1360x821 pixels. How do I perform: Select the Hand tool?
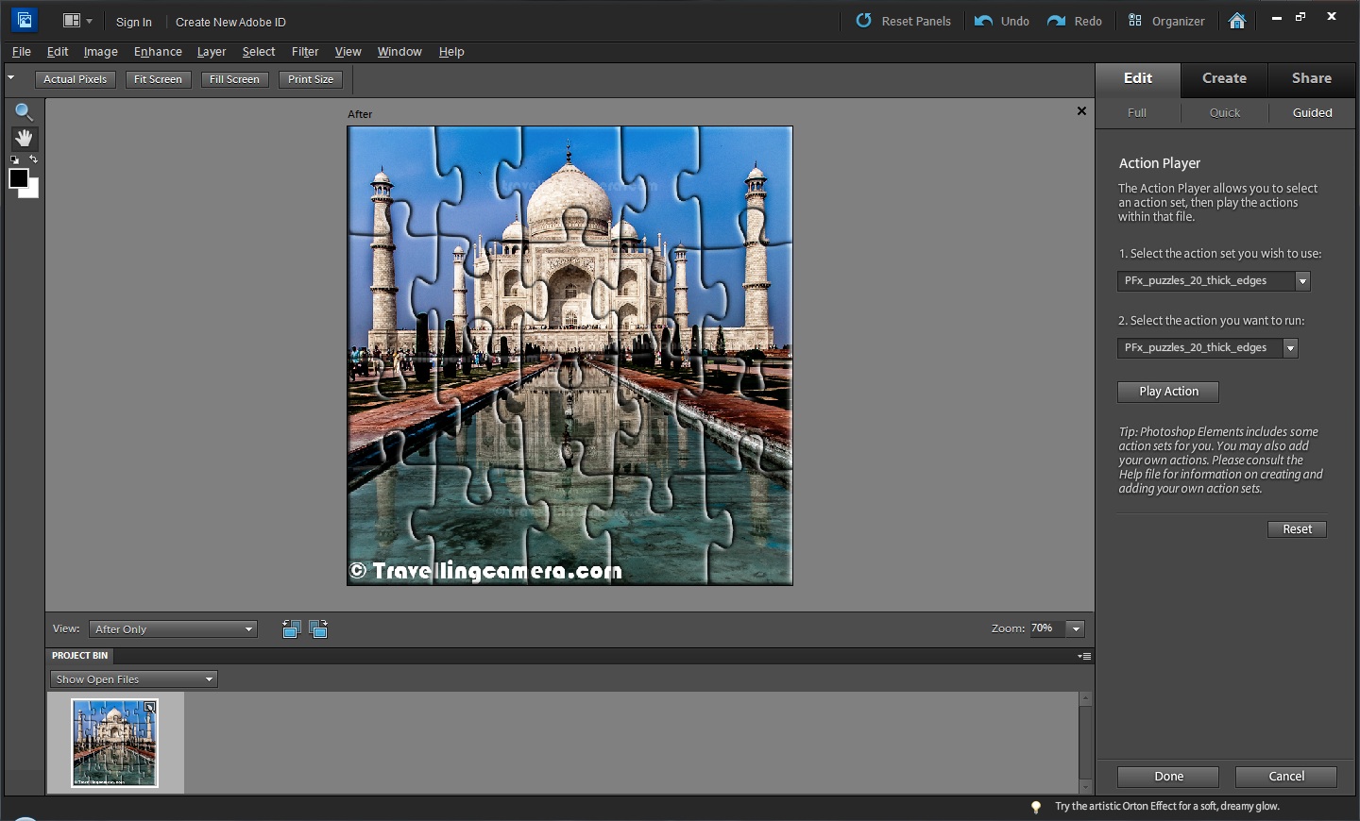point(24,138)
